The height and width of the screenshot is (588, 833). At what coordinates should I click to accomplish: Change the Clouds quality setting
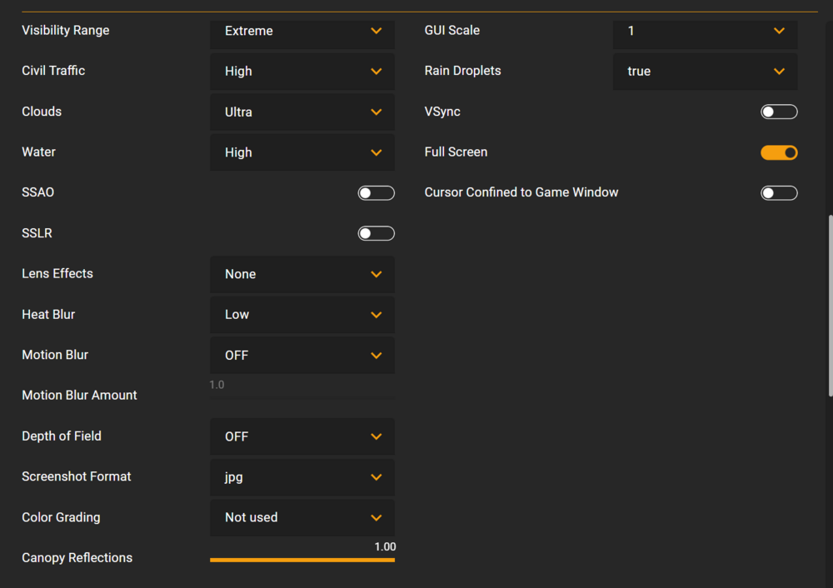[x=302, y=112]
